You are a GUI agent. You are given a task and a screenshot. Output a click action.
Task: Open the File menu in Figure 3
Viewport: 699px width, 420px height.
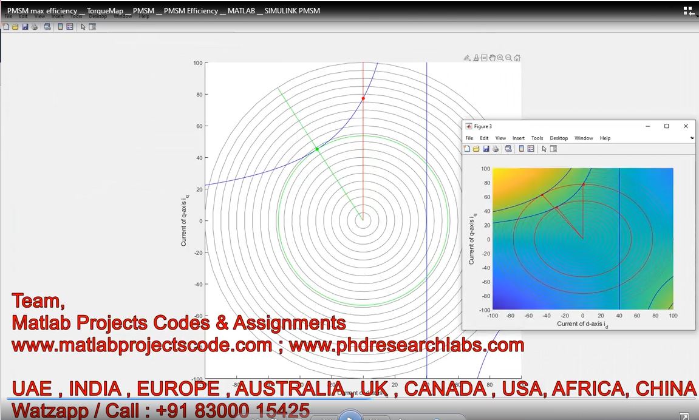point(469,138)
